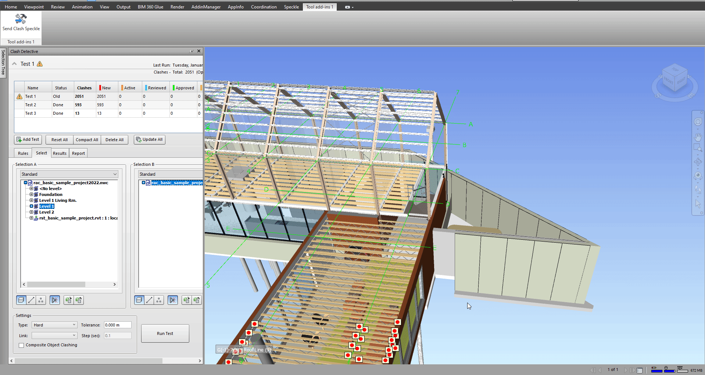This screenshot has width=705, height=375.
Task: Toggle Selection B self-intersect button
Action: pyautogui.click(x=173, y=300)
